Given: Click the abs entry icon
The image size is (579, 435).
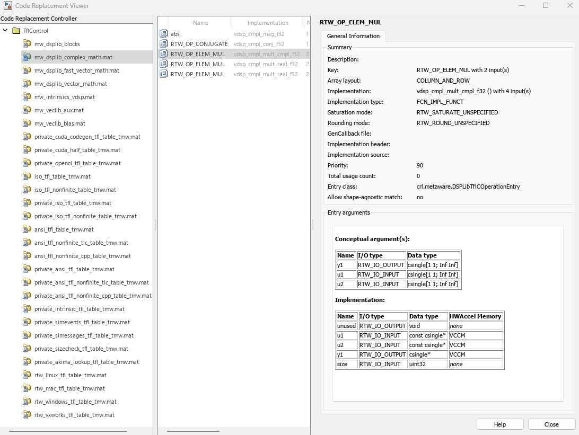Looking at the screenshot, I should pos(164,33).
